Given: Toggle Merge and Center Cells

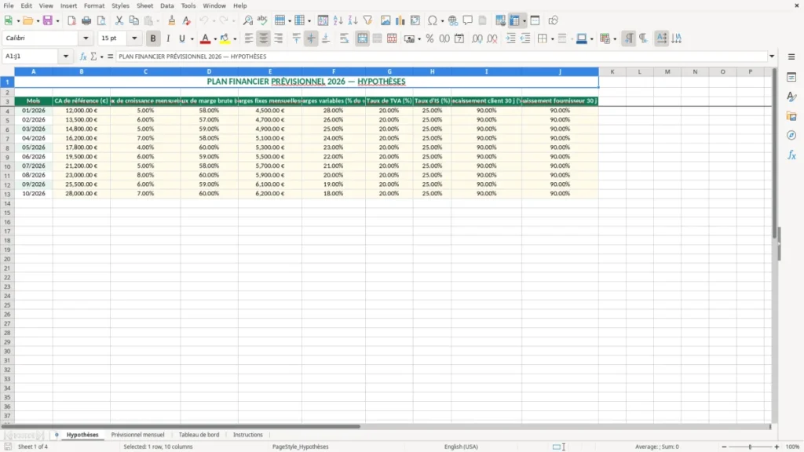Looking at the screenshot, I should (x=363, y=38).
